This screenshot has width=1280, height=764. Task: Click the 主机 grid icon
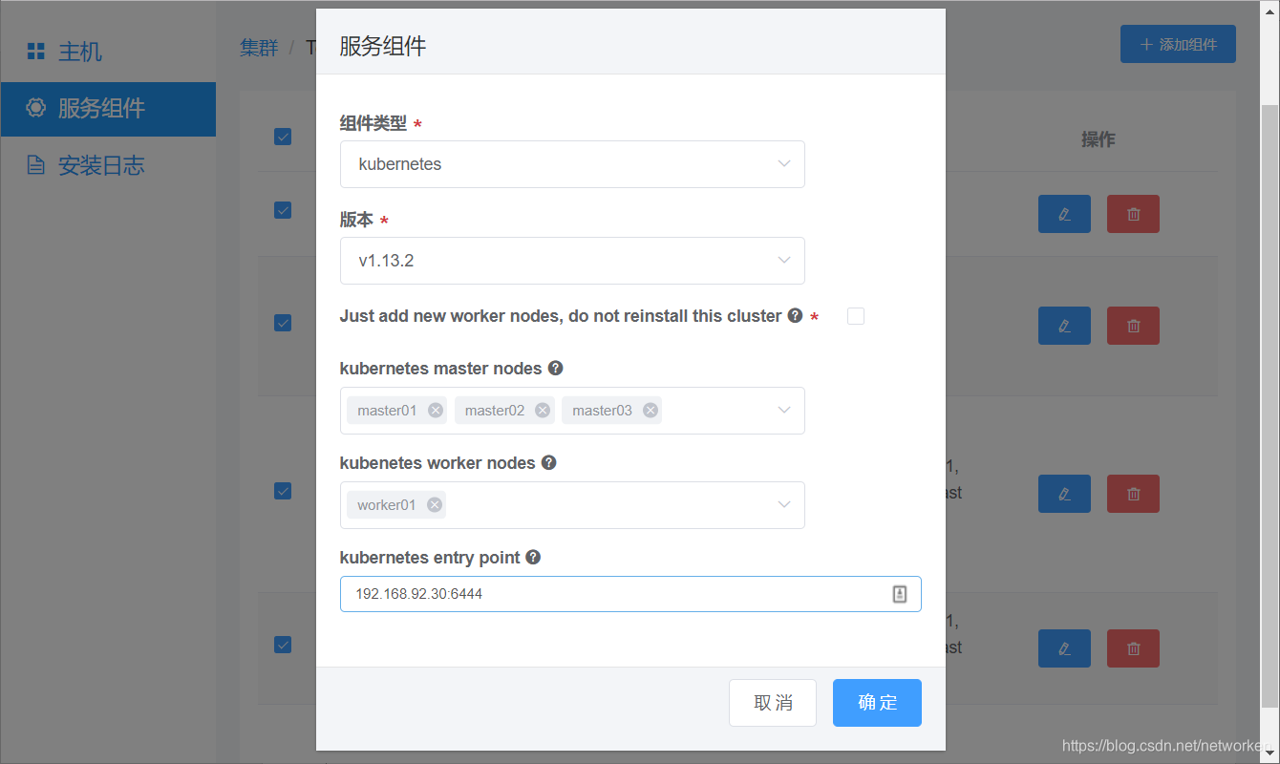pos(35,52)
